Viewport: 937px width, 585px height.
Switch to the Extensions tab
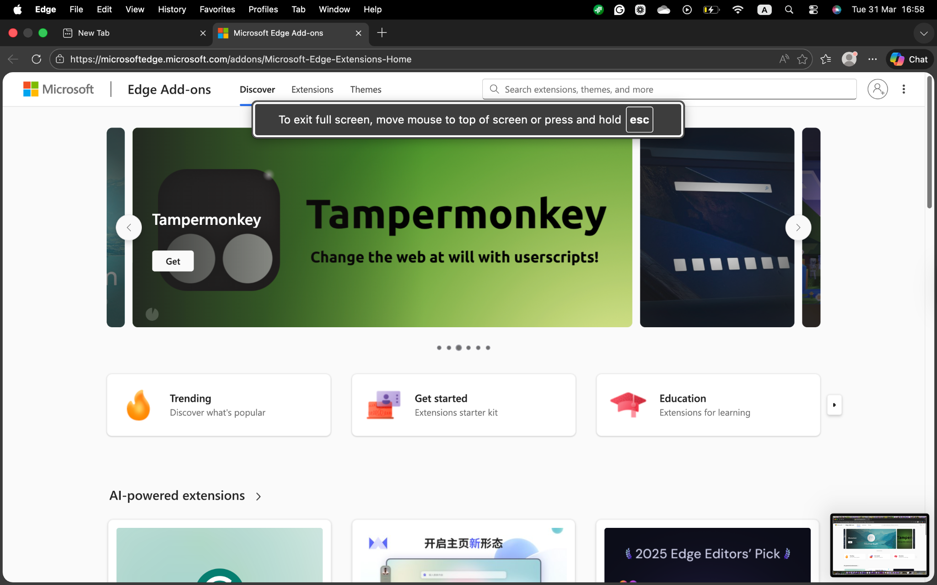312,90
